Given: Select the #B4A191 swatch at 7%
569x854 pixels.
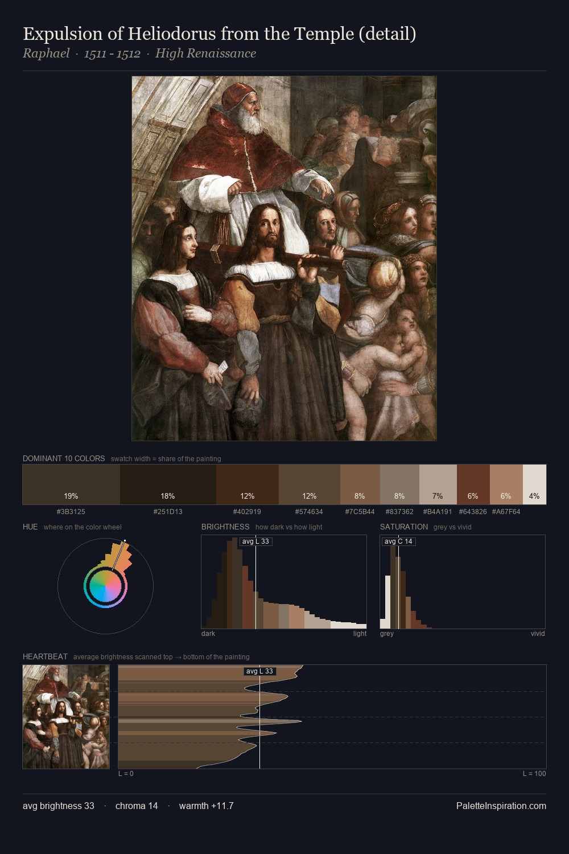Looking at the screenshot, I should pos(438,485).
